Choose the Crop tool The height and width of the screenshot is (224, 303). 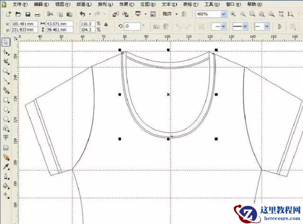tap(6, 62)
